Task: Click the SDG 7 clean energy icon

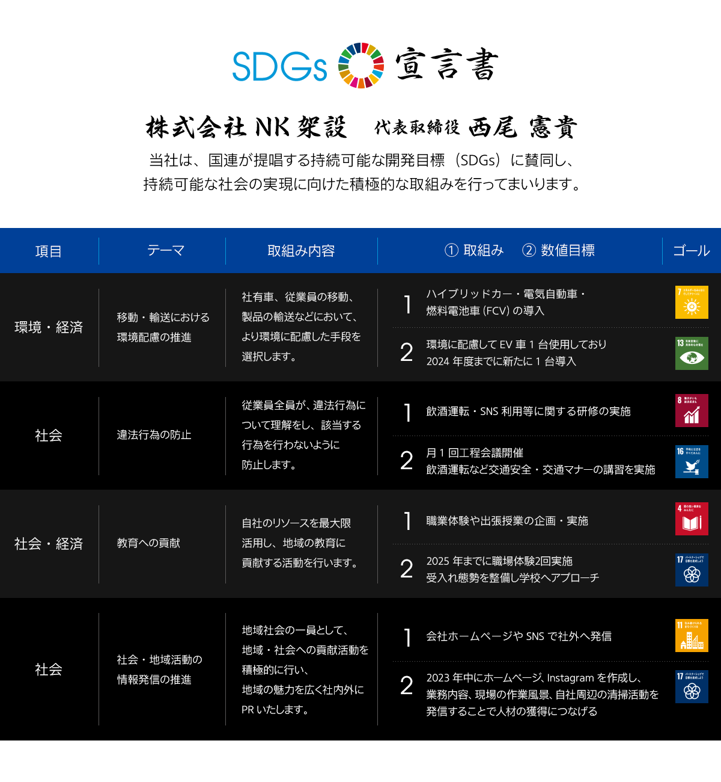Action: [692, 302]
